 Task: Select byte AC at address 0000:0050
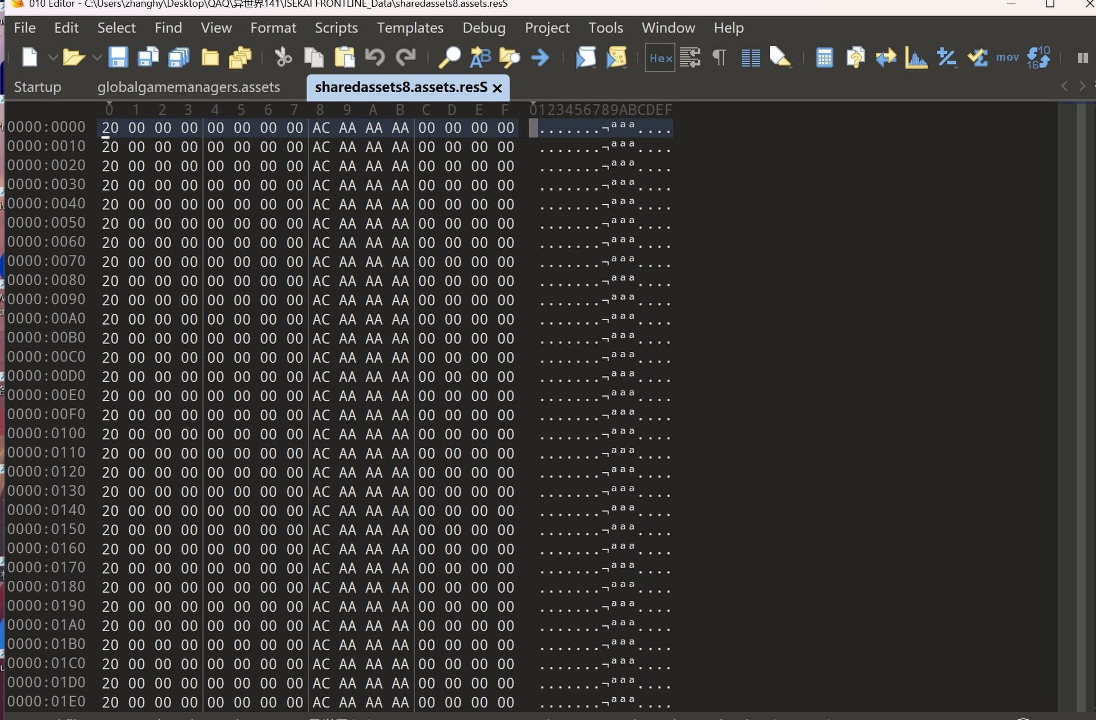321,223
